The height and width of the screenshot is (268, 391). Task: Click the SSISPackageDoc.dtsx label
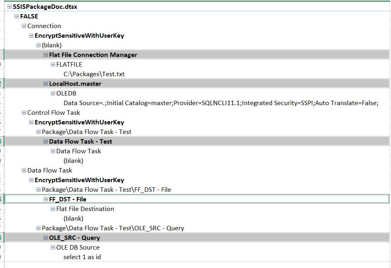[x=45, y=7]
